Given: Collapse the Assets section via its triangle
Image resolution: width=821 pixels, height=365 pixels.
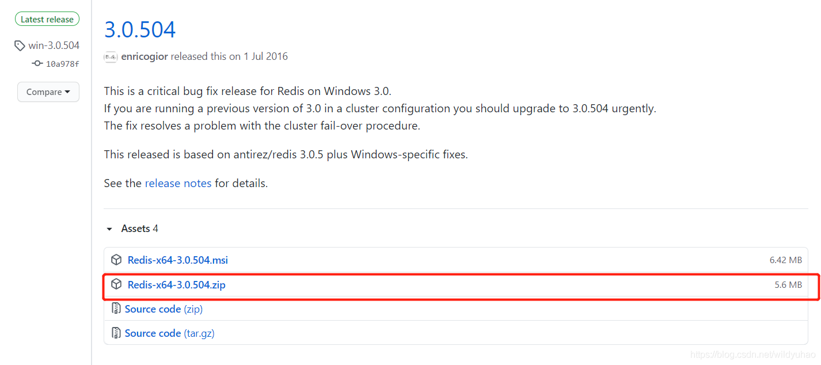Looking at the screenshot, I should click(109, 229).
